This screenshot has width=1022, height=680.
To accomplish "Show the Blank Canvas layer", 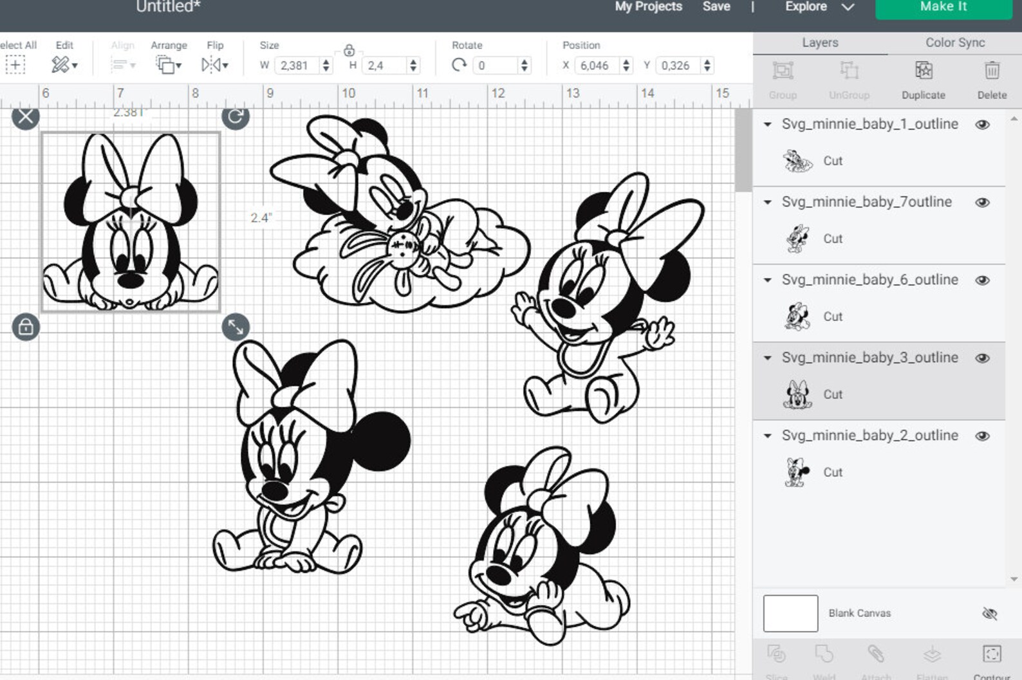I will coord(990,614).
